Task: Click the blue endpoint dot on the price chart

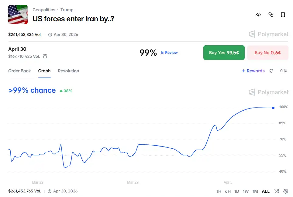Action: 273,108
